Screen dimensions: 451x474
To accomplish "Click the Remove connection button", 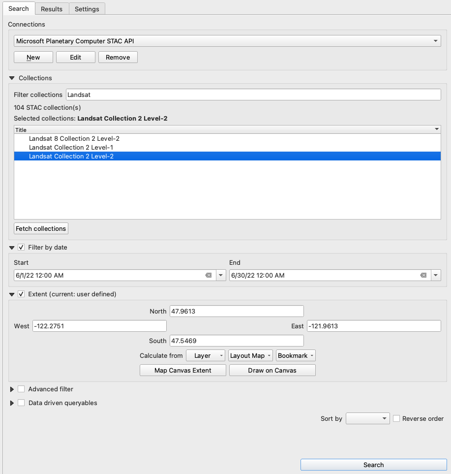I will point(118,57).
